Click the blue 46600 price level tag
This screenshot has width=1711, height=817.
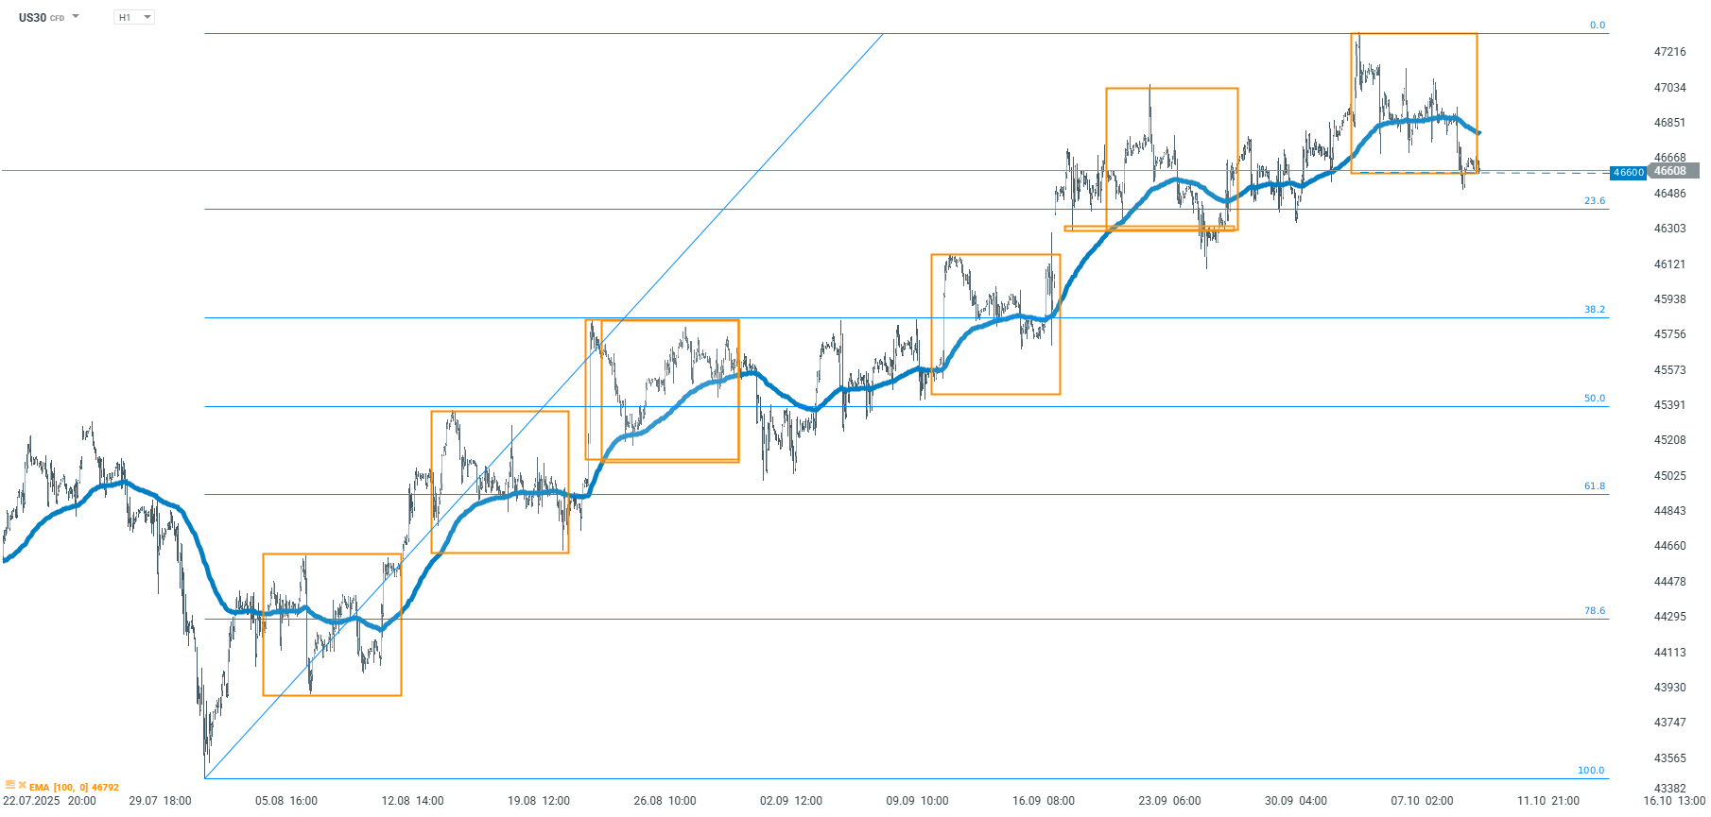[x=1628, y=173]
